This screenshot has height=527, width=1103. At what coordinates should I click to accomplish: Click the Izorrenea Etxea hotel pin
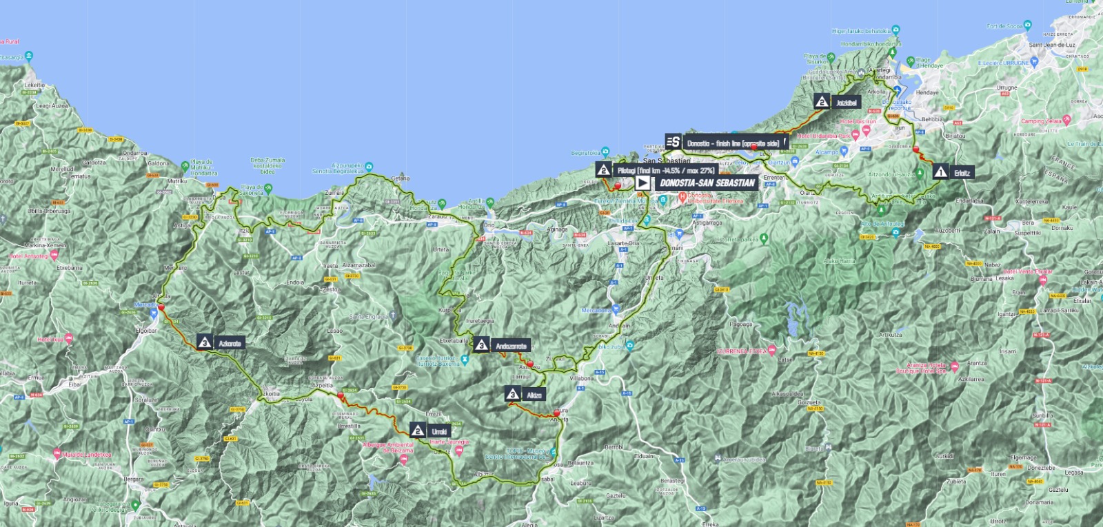pos(772,350)
